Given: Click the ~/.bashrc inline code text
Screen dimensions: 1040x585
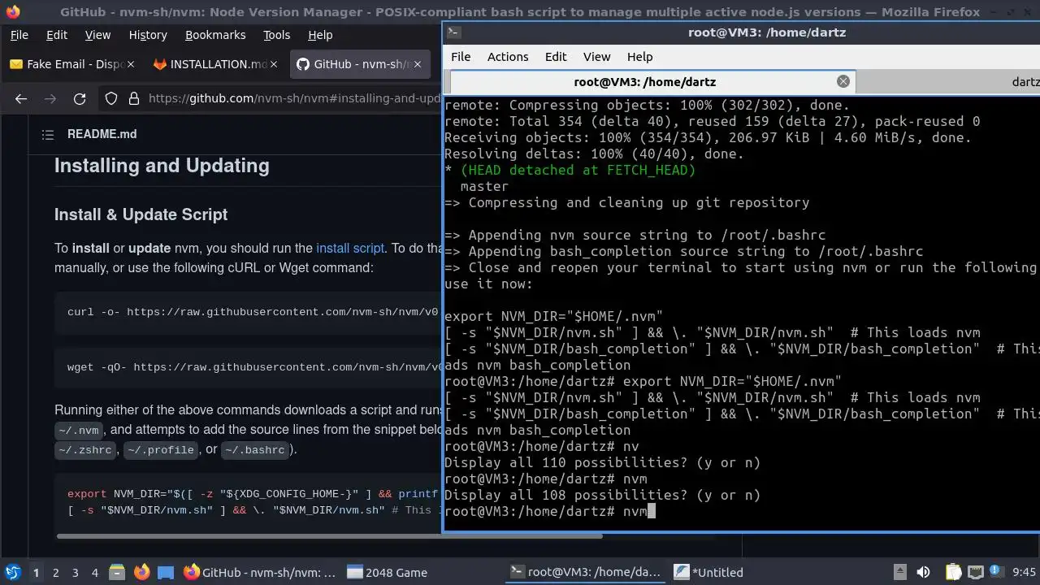Looking at the screenshot, I should (x=255, y=450).
